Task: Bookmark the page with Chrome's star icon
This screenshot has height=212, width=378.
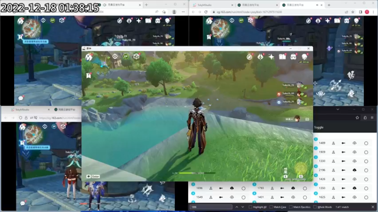Action: [353, 12]
